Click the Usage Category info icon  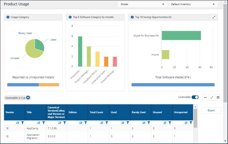(x=8, y=17)
